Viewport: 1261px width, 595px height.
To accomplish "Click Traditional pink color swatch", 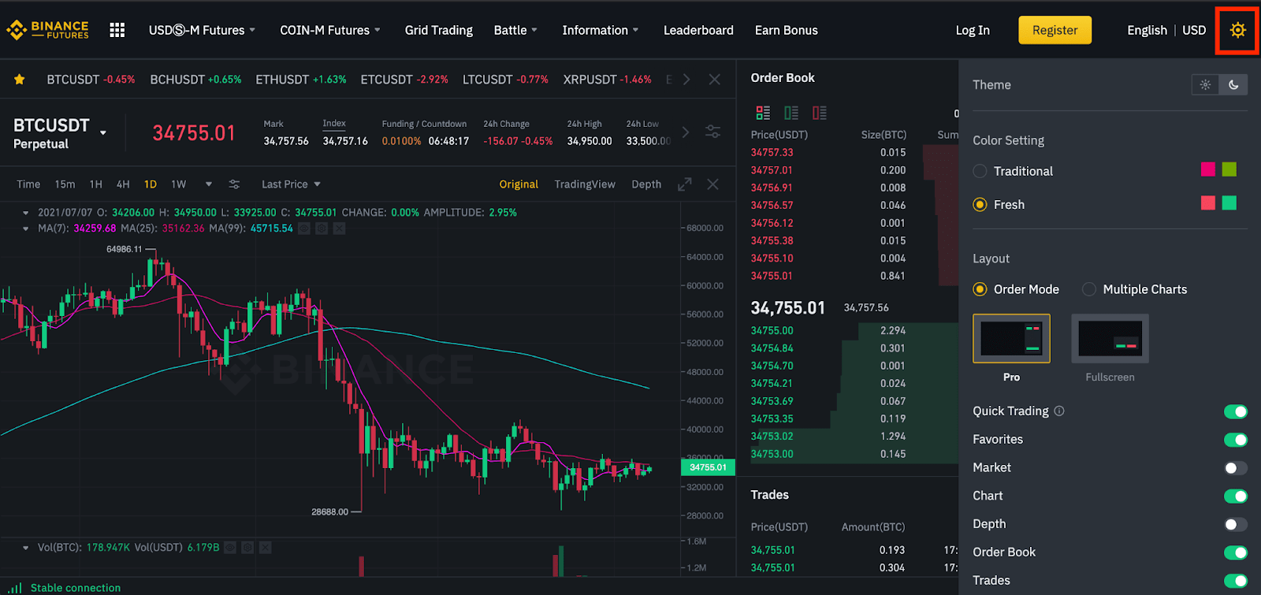I will [1207, 169].
